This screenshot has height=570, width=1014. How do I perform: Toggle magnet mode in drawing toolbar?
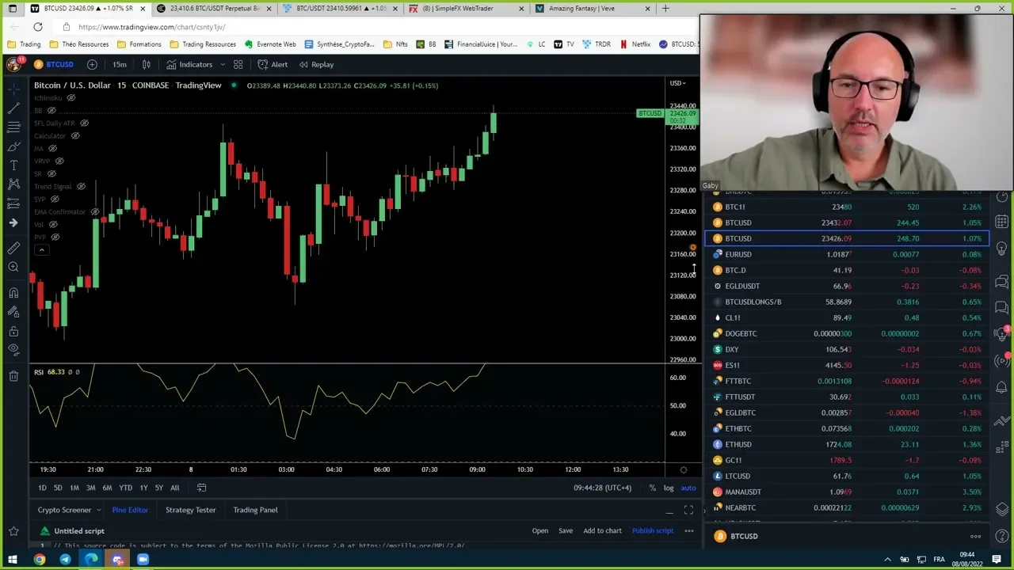tap(13, 293)
